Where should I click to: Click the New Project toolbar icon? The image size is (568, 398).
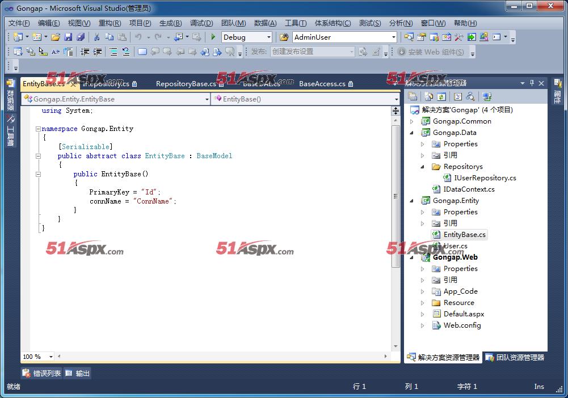pos(18,37)
